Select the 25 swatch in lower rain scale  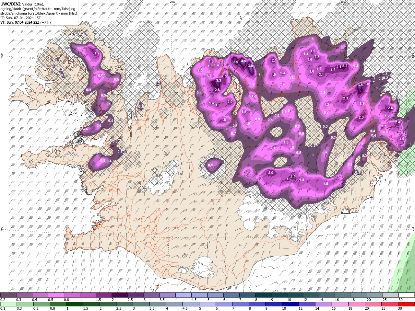(x=390, y=304)
